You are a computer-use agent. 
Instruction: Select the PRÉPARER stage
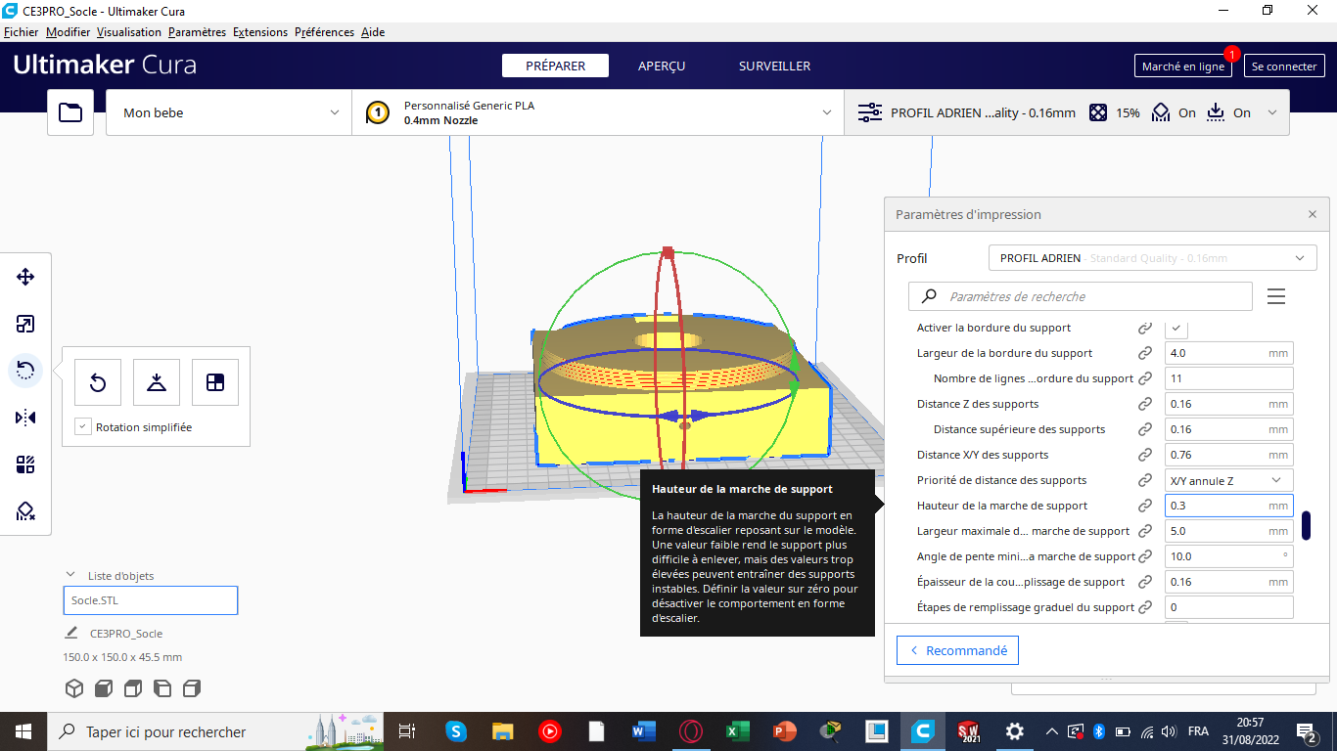[x=555, y=66]
